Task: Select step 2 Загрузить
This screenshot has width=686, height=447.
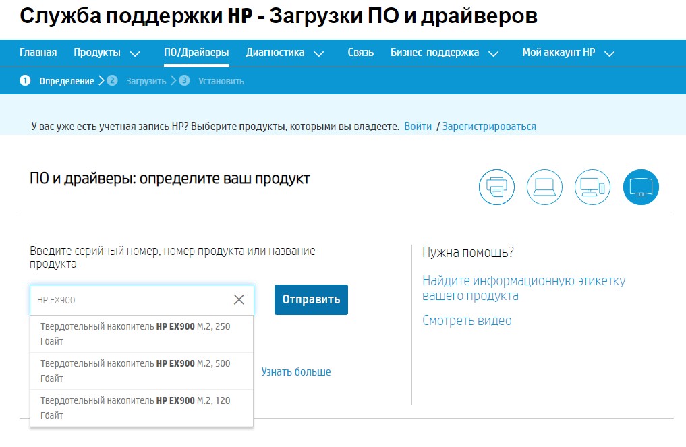Action: click(136, 81)
